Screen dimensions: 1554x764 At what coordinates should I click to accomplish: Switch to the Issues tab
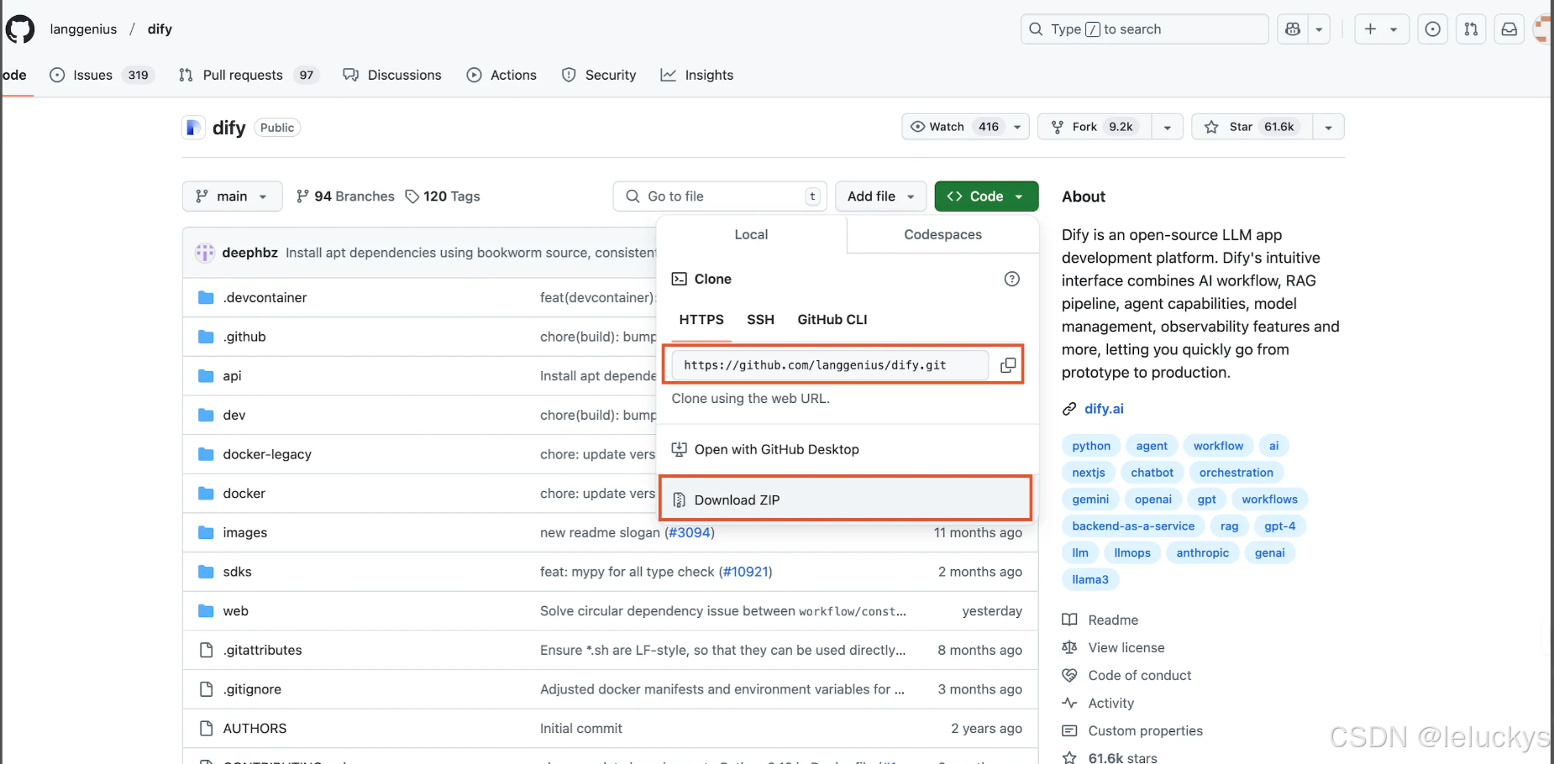coord(102,75)
